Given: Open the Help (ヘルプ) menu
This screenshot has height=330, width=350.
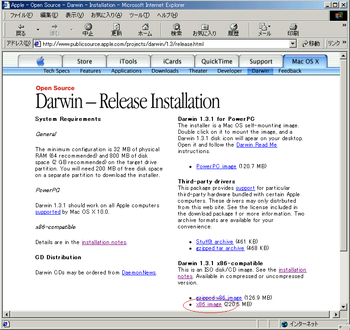Looking at the screenshot, I should [x=167, y=15].
